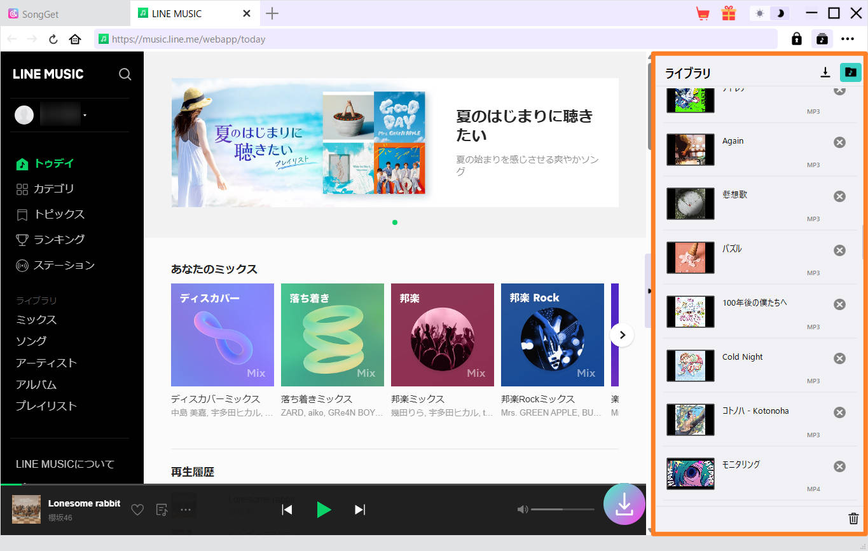Open the three-dots more menu in toolbar
The width and height of the screenshot is (868, 551).
[x=848, y=39]
